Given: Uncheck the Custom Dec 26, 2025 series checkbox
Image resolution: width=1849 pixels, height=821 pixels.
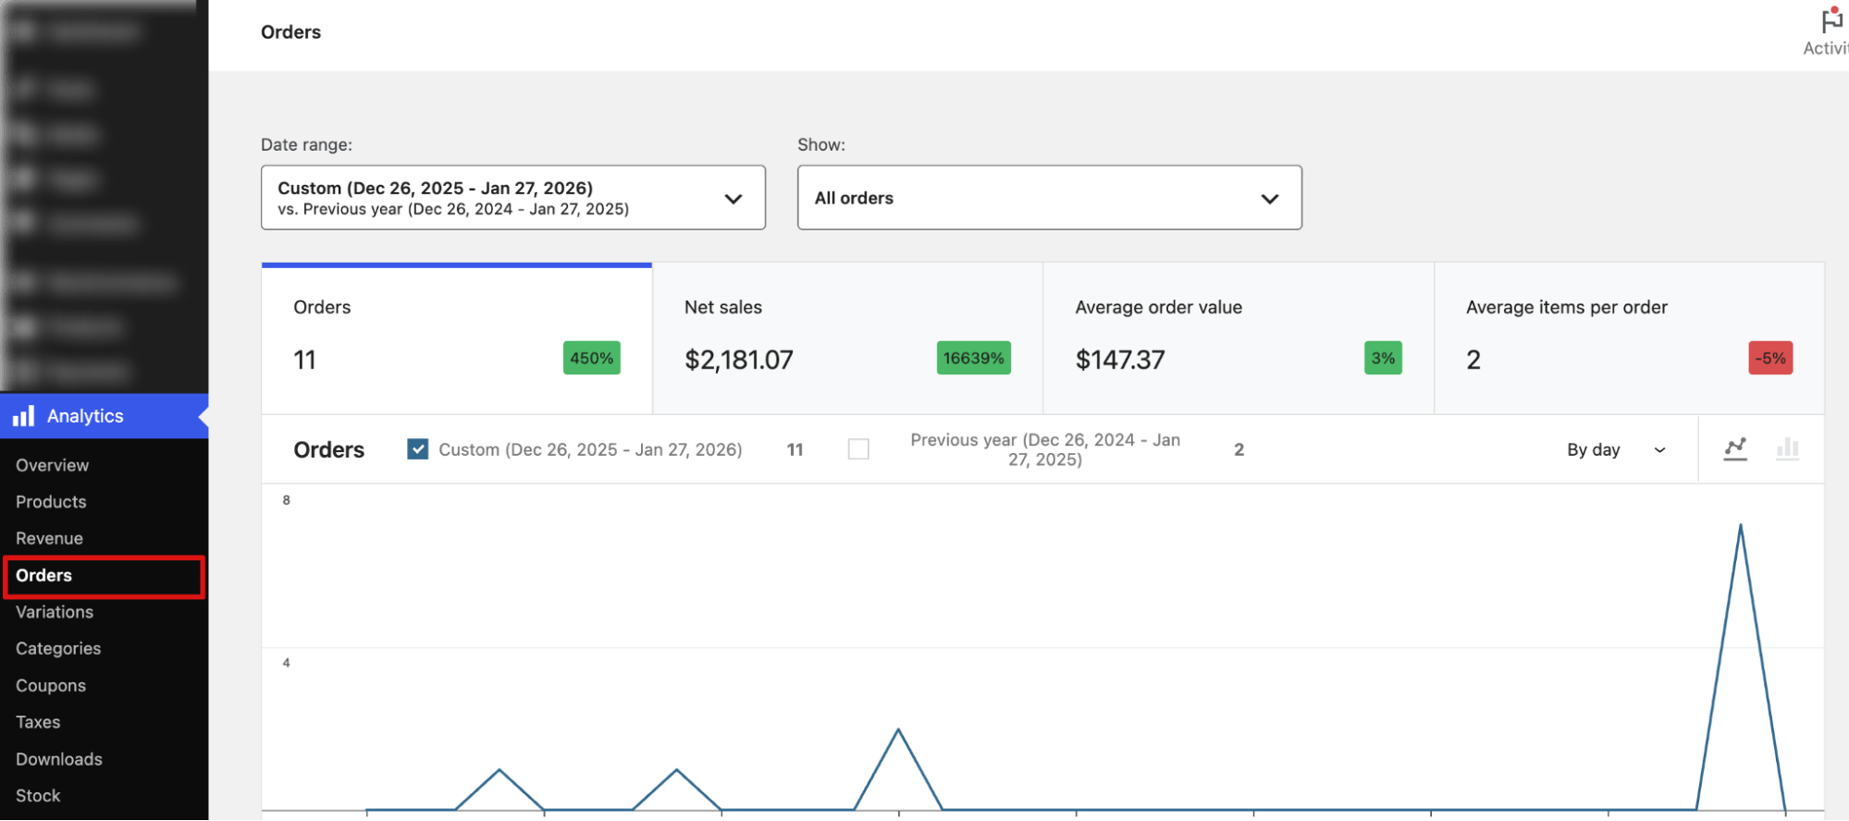Looking at the screenshot, I should click(418, 449).
